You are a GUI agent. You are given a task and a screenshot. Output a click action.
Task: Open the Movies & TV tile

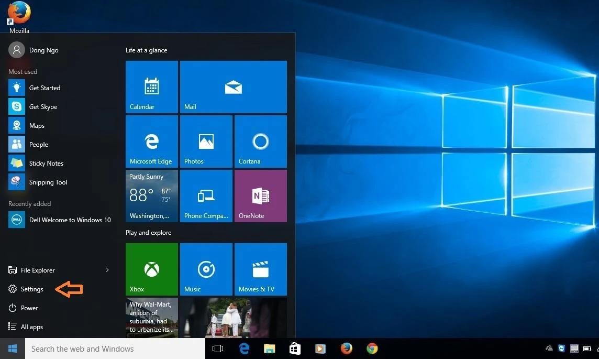click(260, 269)
